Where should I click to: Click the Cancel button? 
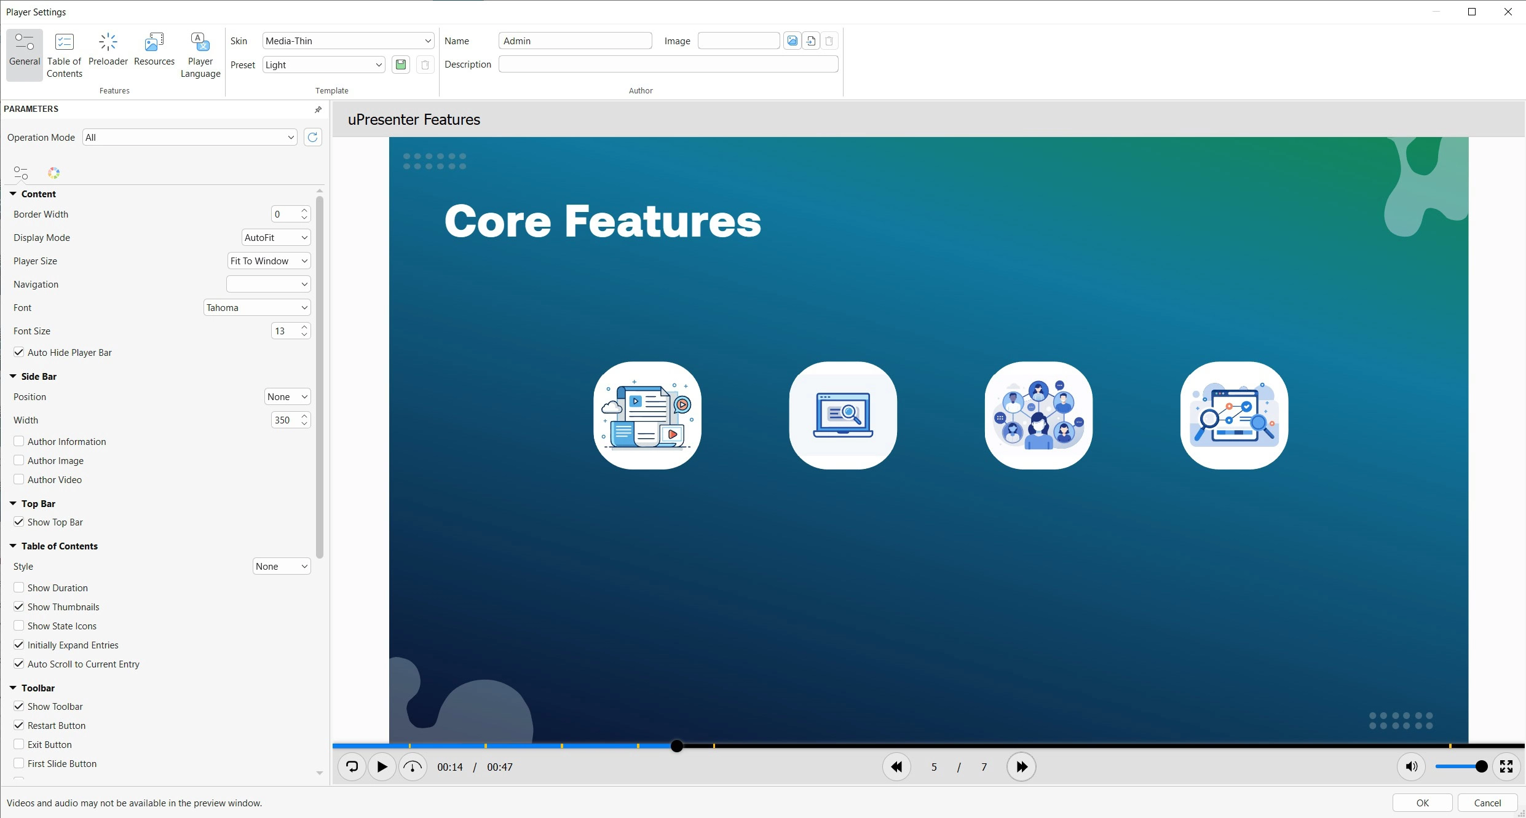click(x=1487, y=803)
